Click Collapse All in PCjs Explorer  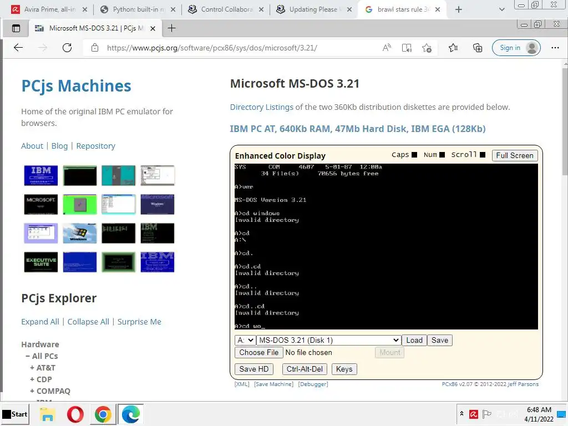point(88,322)
